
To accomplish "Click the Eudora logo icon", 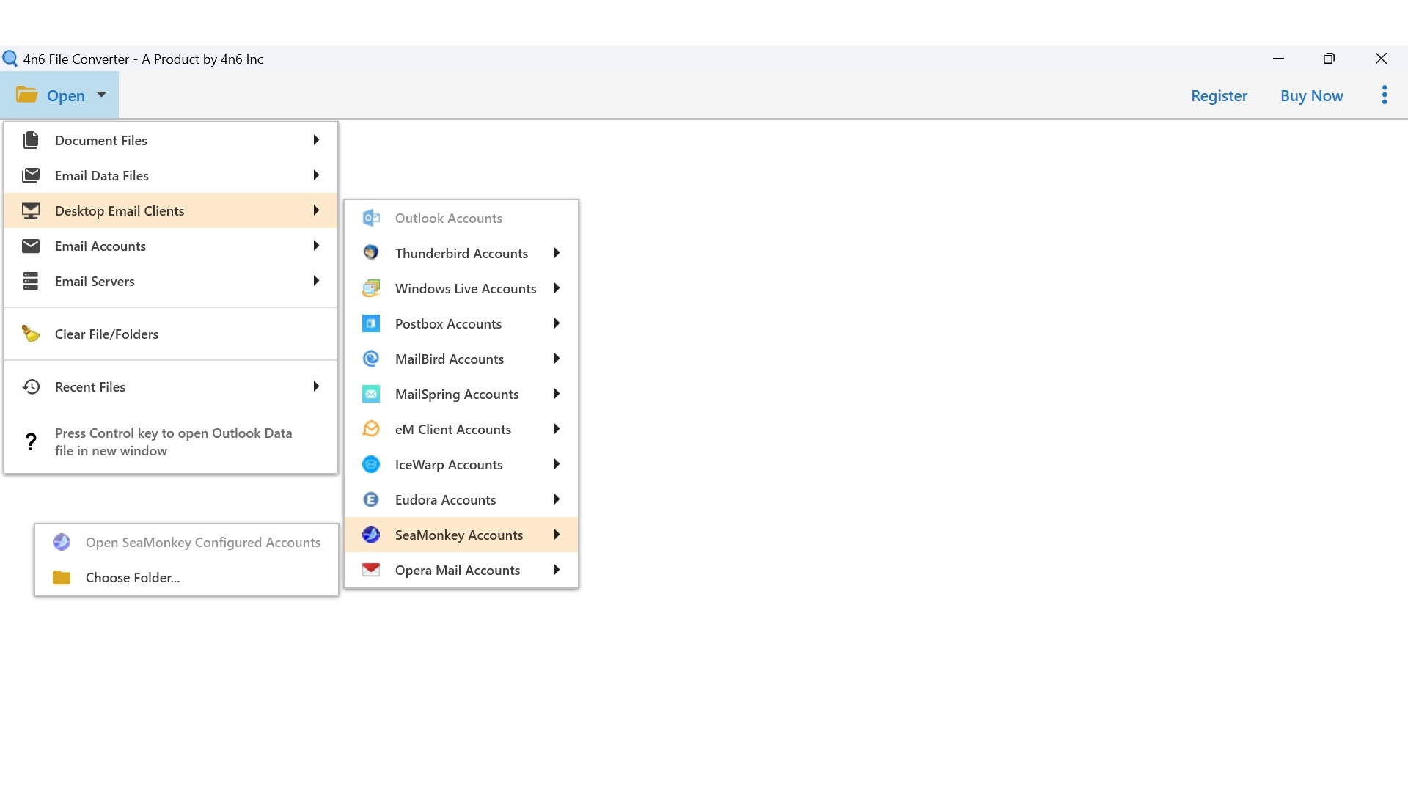I will (x=371, y=499).
